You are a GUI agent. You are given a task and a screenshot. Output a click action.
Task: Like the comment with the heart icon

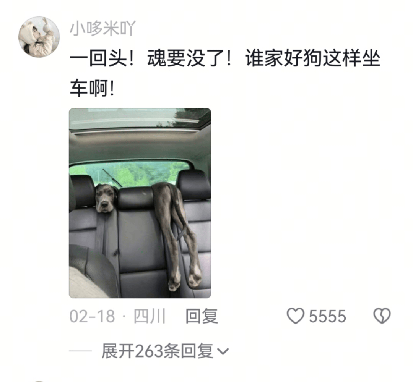[295, 316]
